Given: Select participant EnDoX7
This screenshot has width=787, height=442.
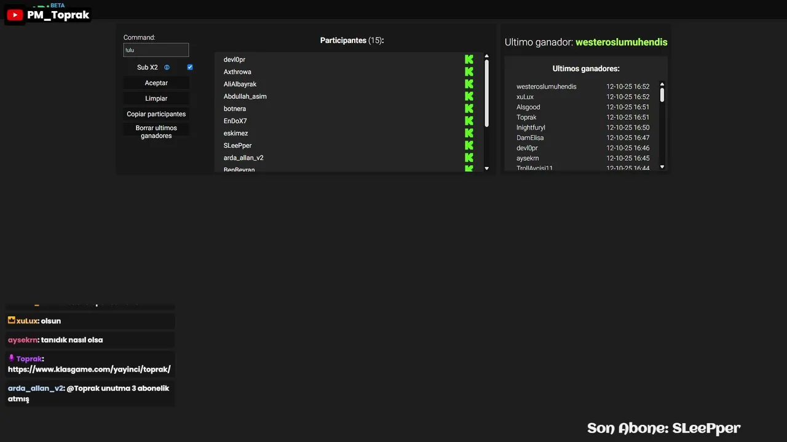Looking at the screenshot, I should coord(235,121).
